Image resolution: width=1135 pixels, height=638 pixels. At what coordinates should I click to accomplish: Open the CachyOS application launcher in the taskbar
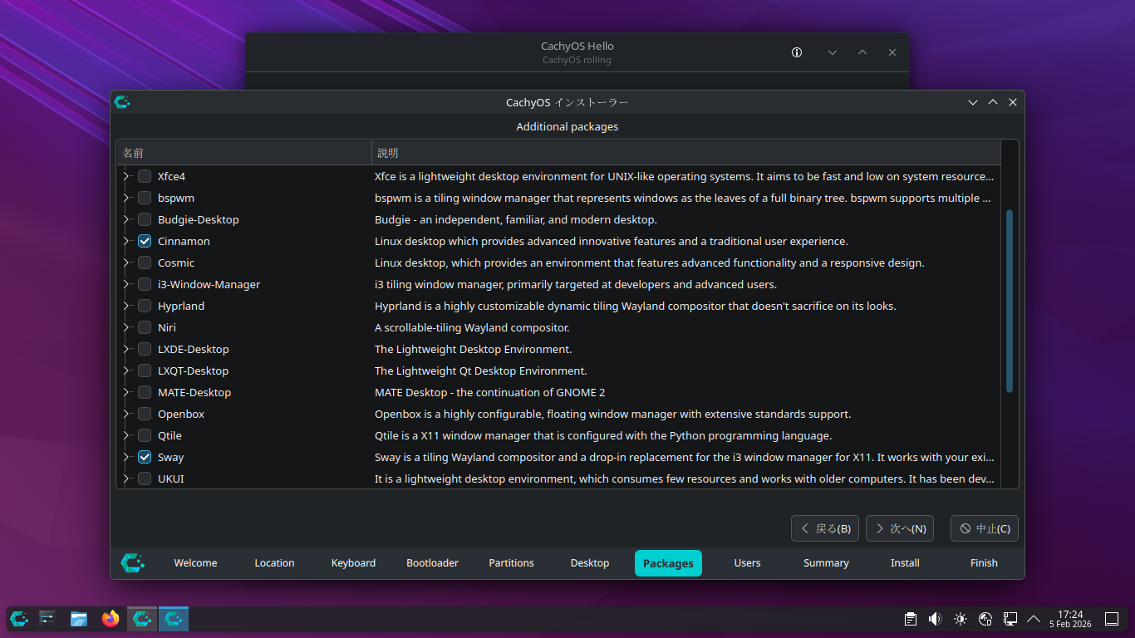tap(19, 618)
